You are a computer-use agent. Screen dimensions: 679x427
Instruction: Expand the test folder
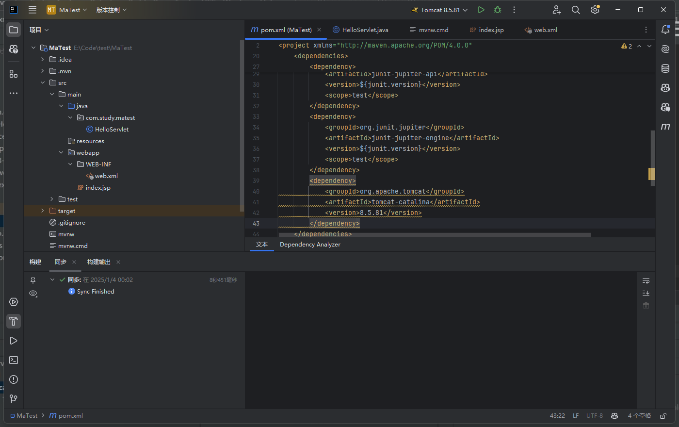52,199
